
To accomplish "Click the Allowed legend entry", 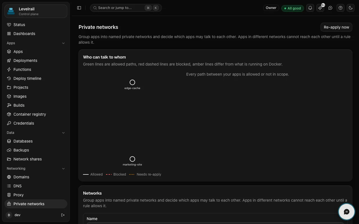I will pyautogui.click(x=93, y=174).
